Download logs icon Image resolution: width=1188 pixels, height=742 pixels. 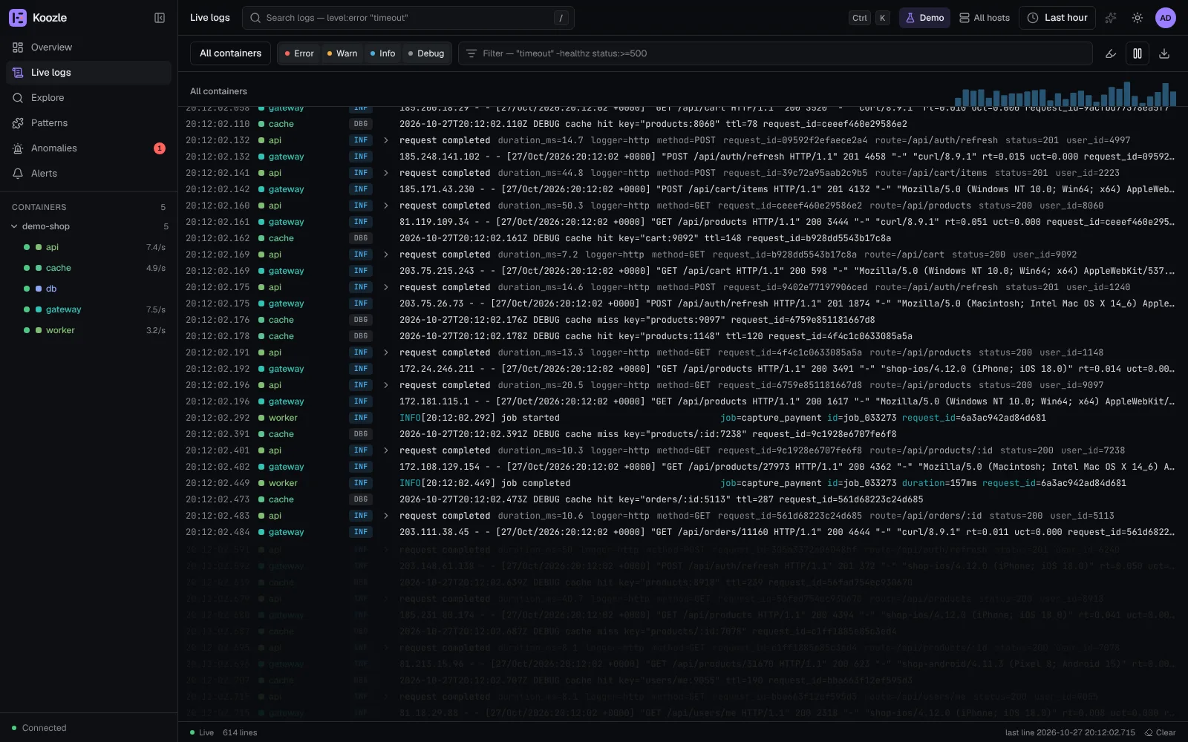click(x=1164, y=53)
